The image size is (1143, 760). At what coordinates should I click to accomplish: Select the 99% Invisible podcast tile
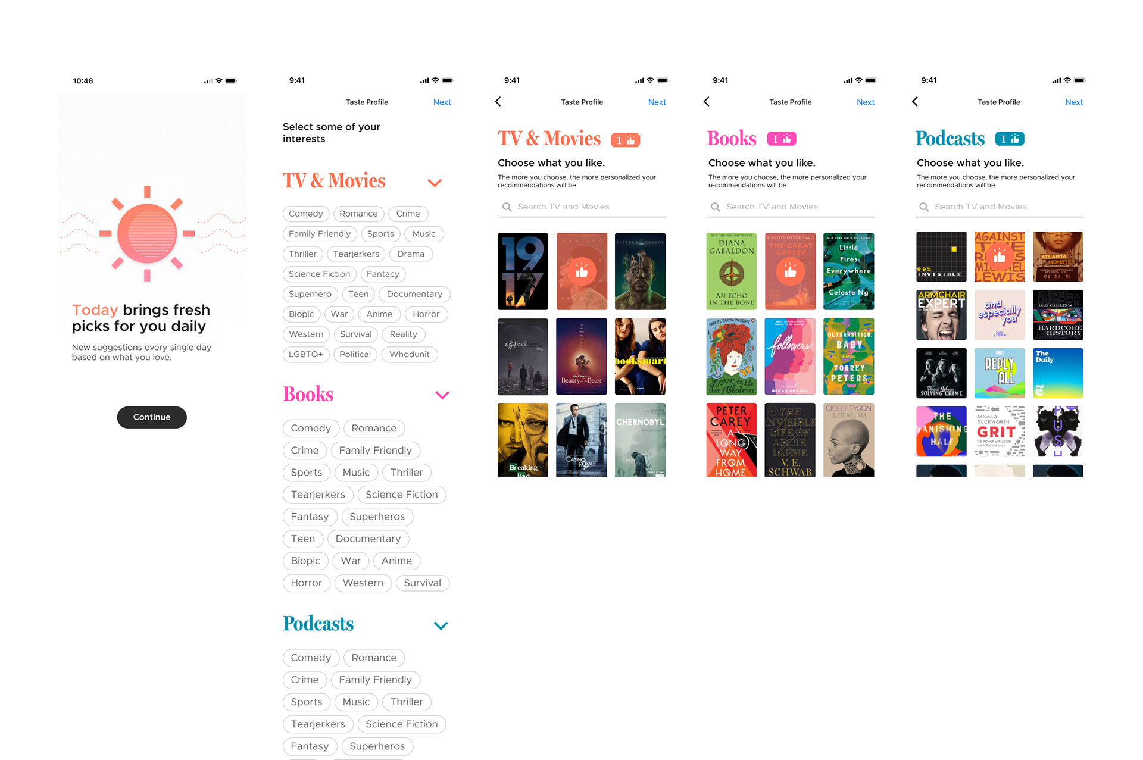941,257
